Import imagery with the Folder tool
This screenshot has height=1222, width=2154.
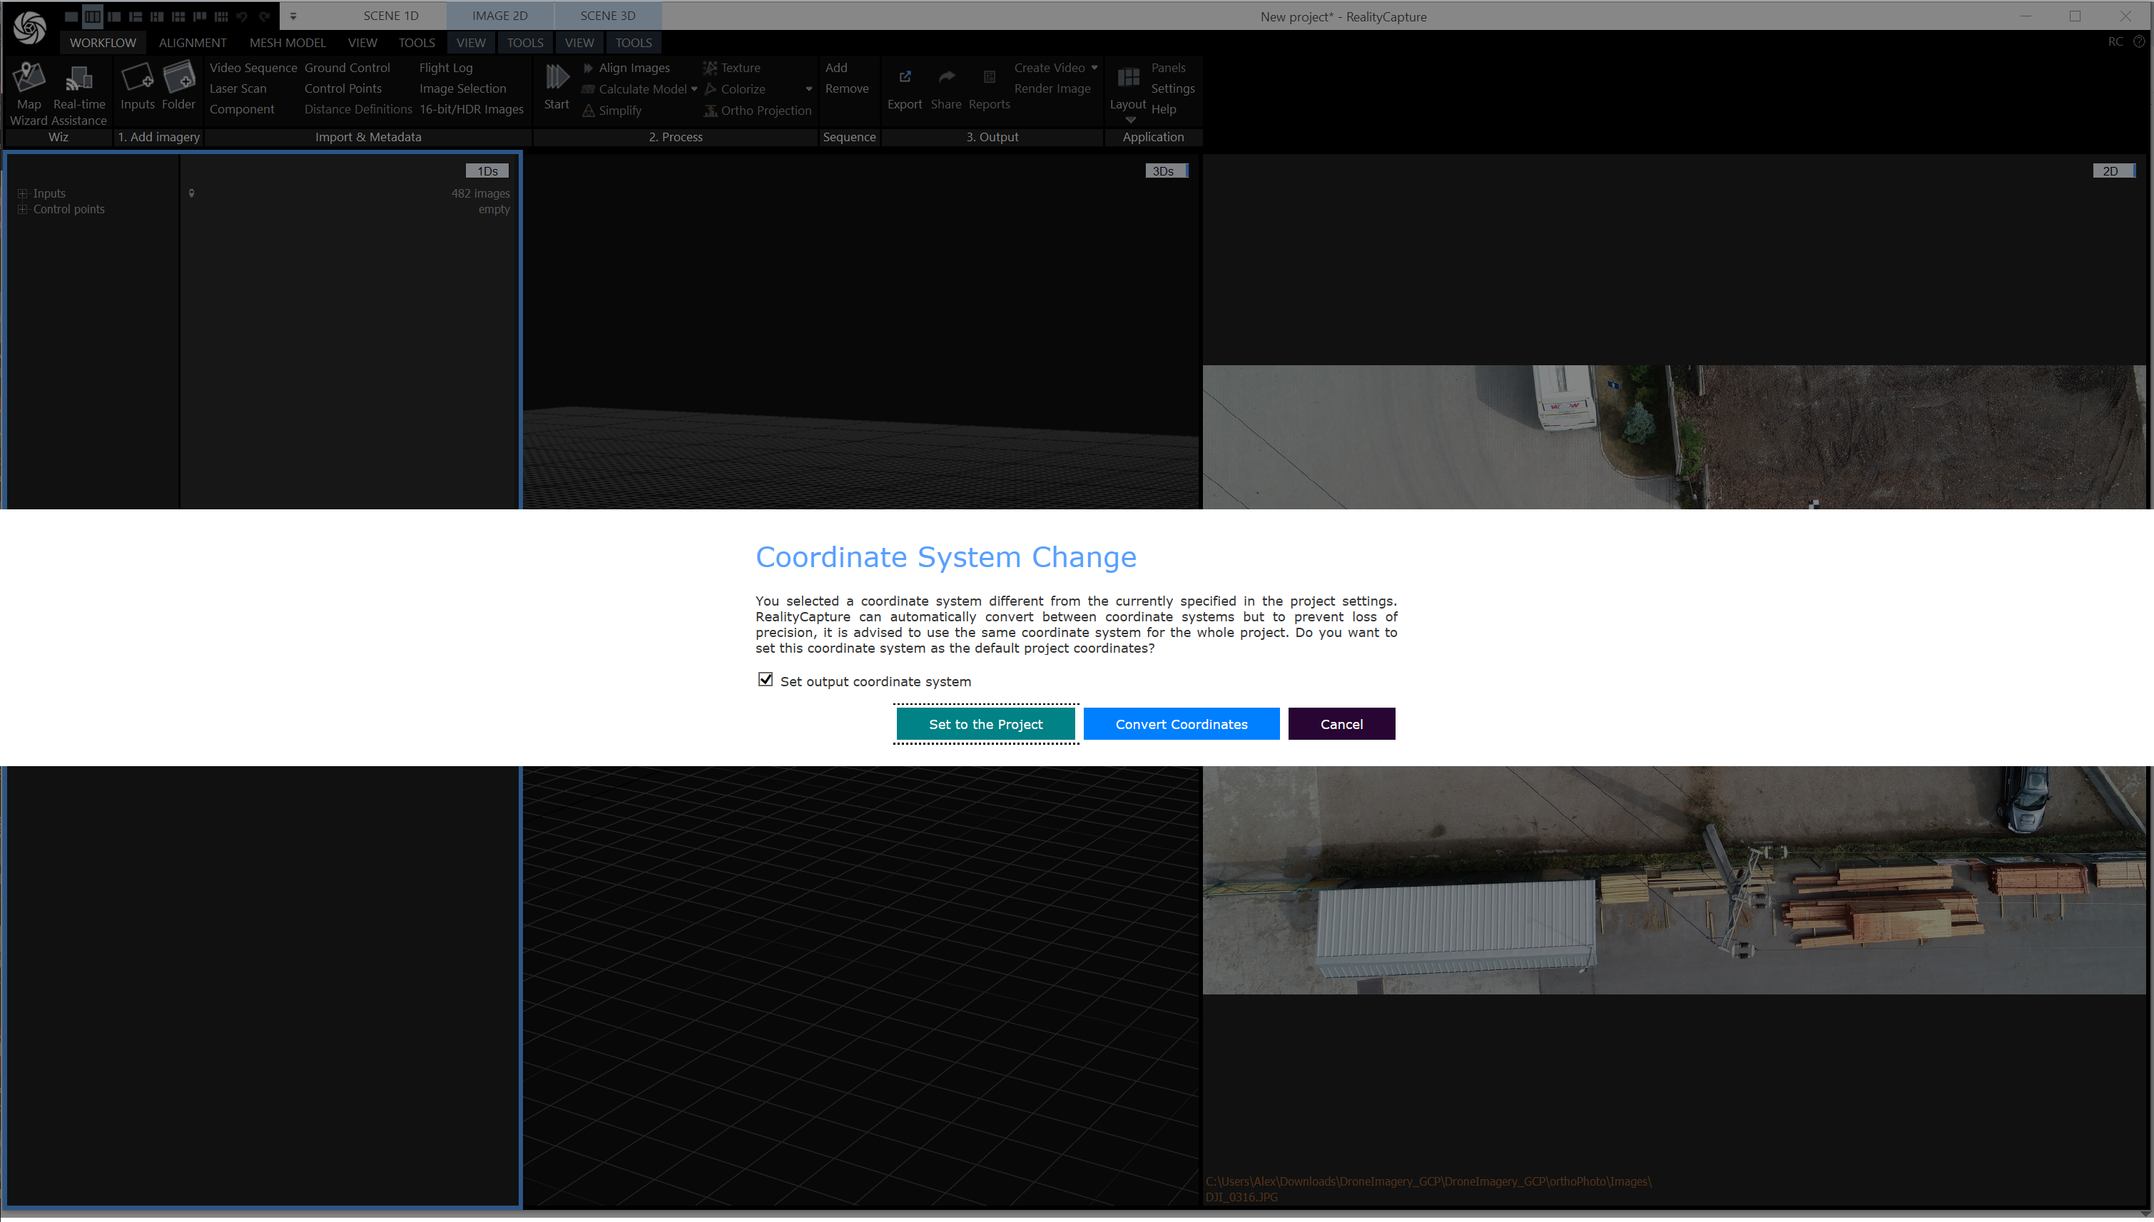click(x=179, y=88)
